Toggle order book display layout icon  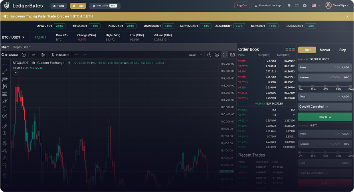click(290, 49)
